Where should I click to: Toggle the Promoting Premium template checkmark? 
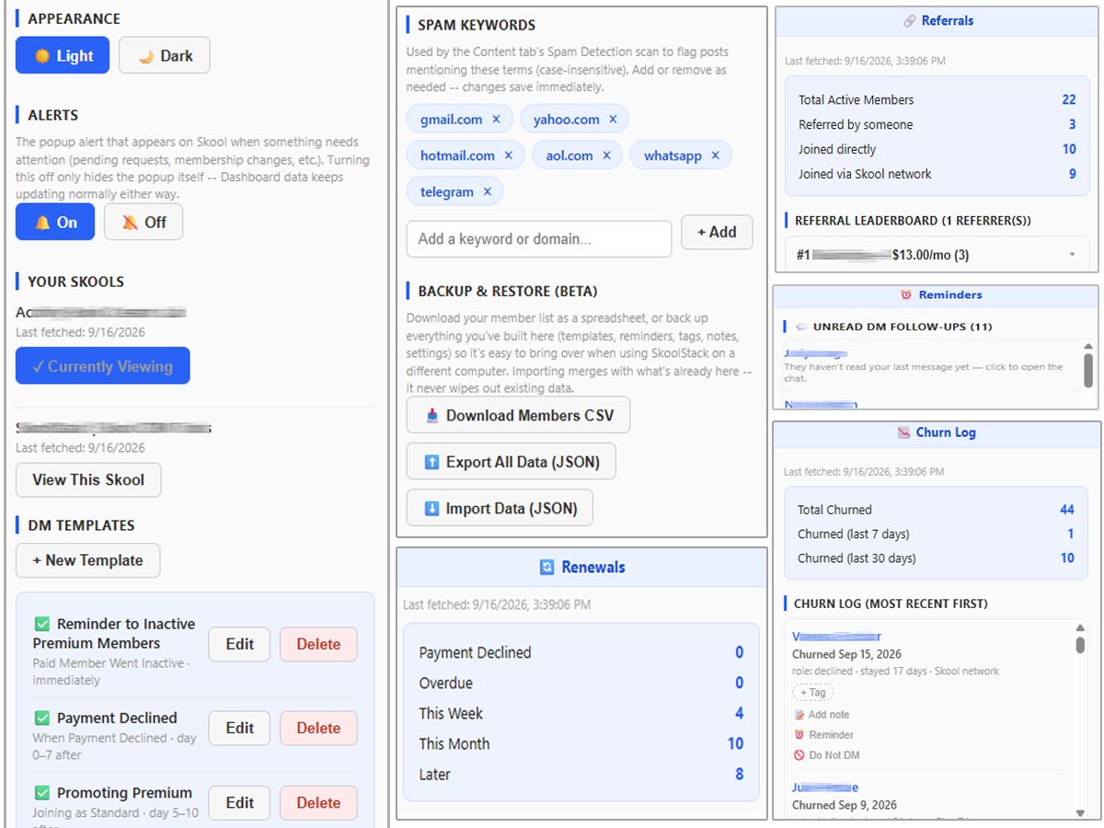[41, 793]
